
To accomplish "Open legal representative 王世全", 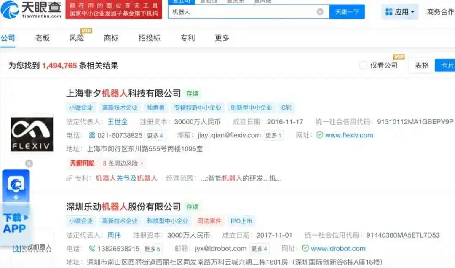I will point(118,122).
